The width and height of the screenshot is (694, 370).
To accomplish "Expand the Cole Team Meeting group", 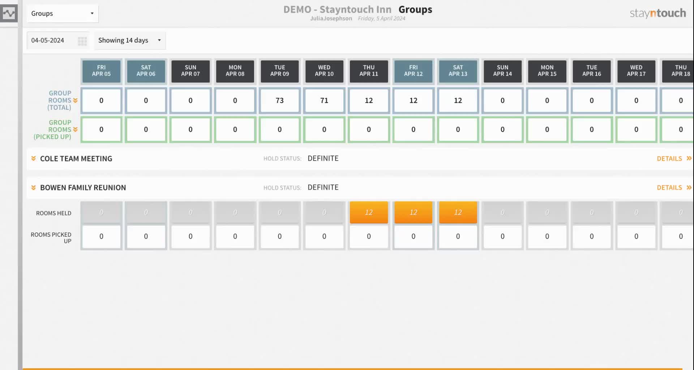I will 34,158.
